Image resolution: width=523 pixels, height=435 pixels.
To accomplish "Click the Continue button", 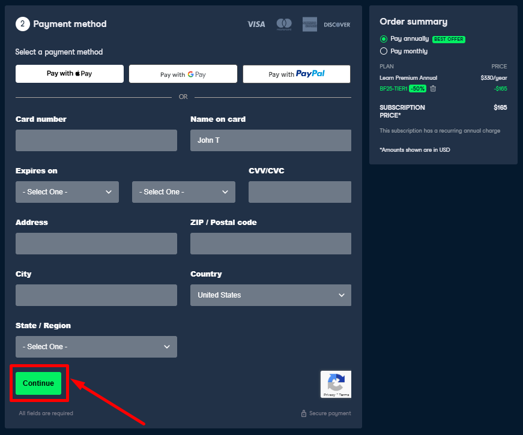I will coord(38,383).
